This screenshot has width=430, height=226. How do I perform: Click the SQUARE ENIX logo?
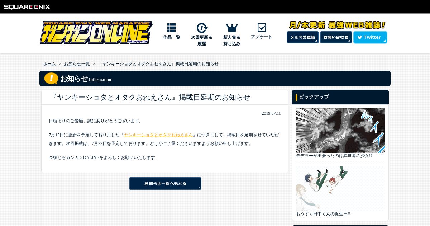coord(27,7)
